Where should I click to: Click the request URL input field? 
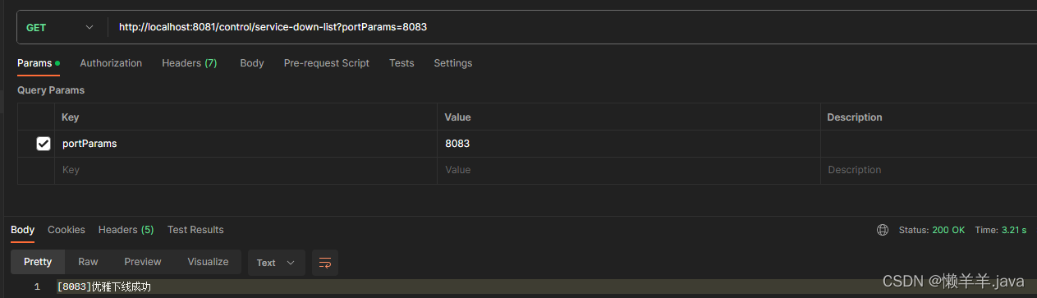click(x=572, y=27)
